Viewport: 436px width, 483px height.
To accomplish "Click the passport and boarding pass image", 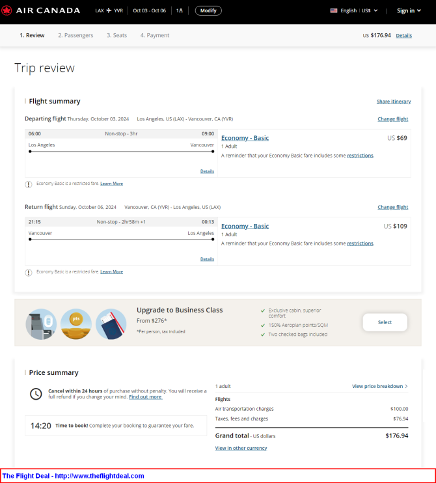I will click(x=111, y=324).
